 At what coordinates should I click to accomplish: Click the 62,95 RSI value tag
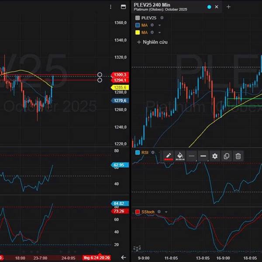120,165
